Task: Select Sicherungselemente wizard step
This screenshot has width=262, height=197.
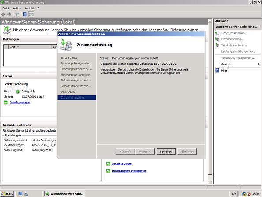Action: [x=76, y=69]
